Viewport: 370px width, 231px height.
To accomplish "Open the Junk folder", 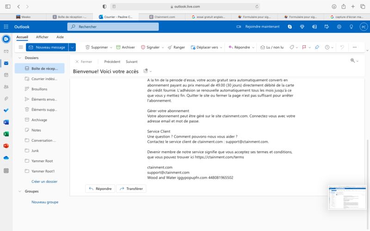I will tap(40, 151).
